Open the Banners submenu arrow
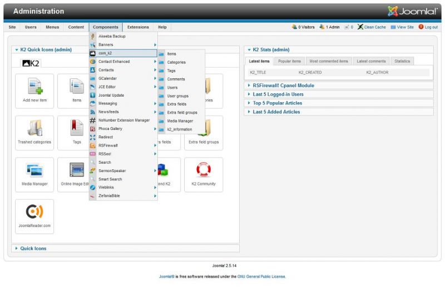 click(x=155, y=45)
